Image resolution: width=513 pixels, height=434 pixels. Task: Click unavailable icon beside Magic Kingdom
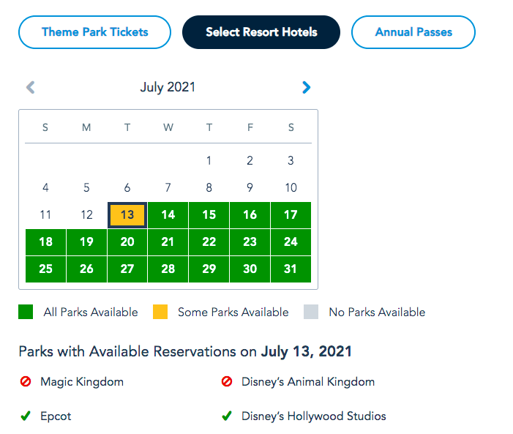point(26,381)
